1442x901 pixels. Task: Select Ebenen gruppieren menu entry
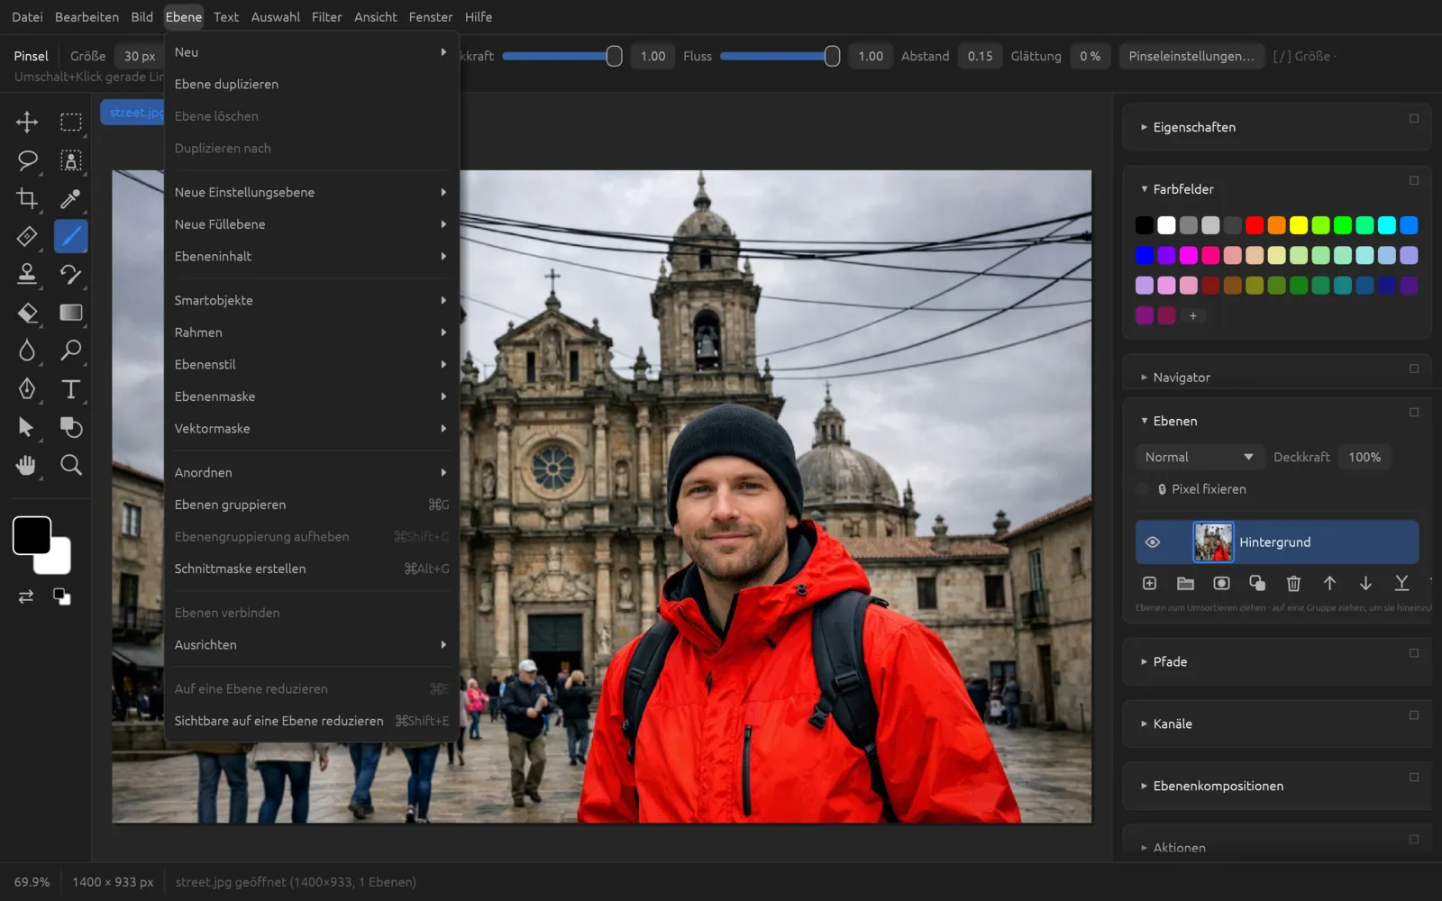click(x=312, y=505)
